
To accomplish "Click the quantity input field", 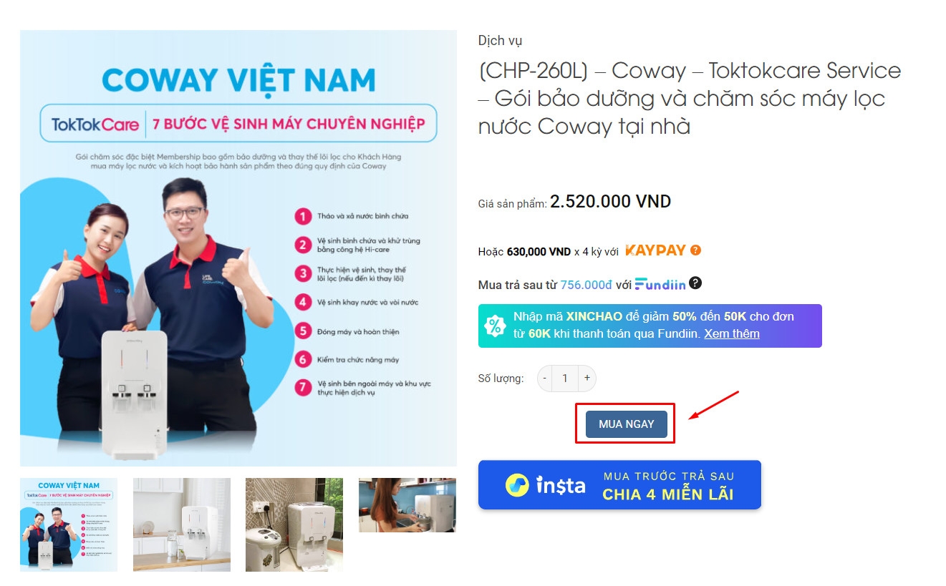I will pos(565,378).
